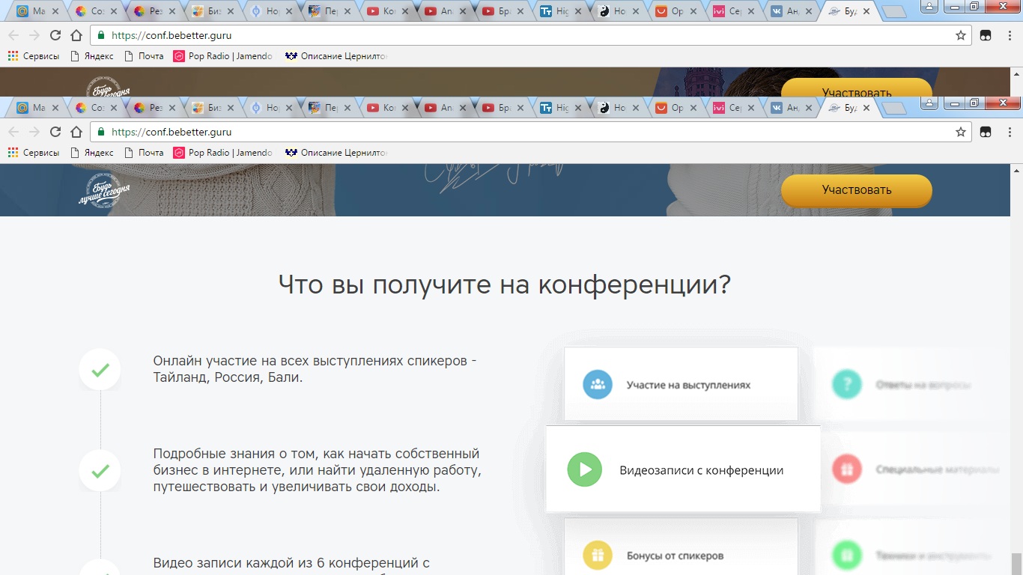
Task: Open the black extension icon in the lower browser toolbar
Action: (x=986, y=132)
